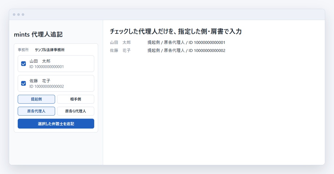334x174 pixels.
Task: Click 佐藤 花子 in the main results list
Action: pos(120,50)
